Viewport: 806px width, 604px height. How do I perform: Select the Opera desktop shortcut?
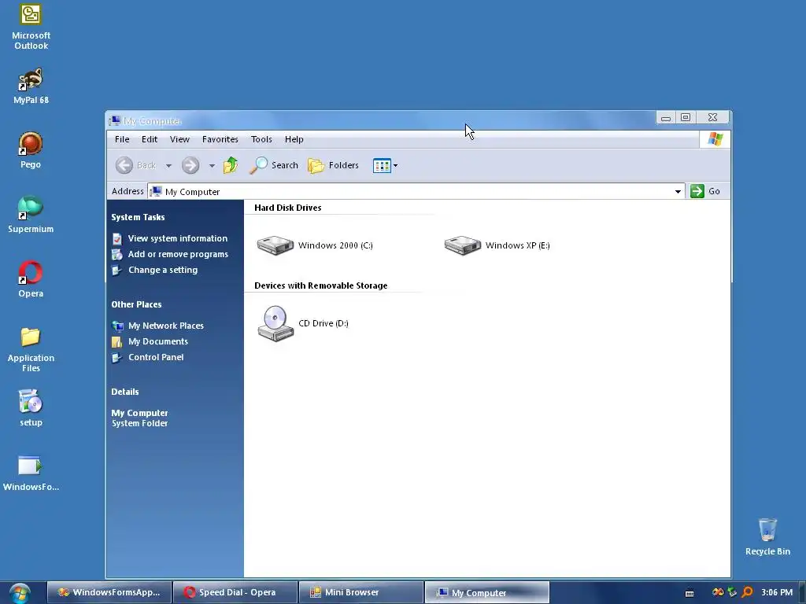click(x=31, y=279)
